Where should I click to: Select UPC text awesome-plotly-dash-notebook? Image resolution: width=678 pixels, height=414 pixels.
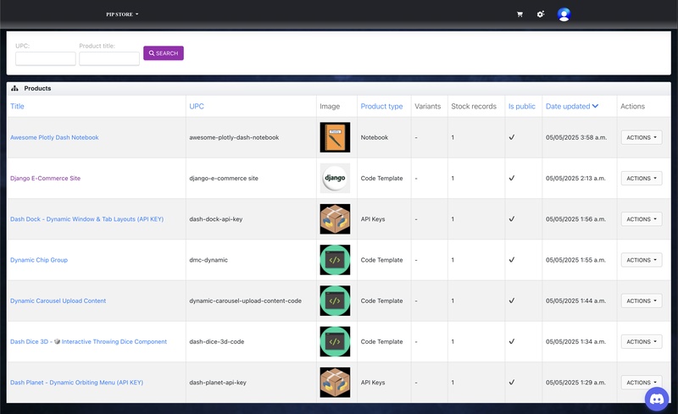click(x=234, y=137)
